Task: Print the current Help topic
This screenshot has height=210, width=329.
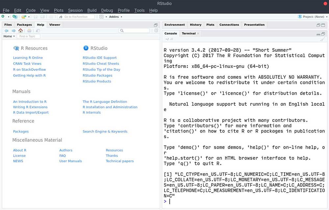Action: coord(29,31)
